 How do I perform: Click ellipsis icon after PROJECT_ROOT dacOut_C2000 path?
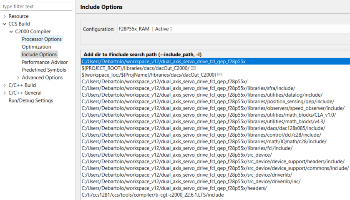pyautogui.click(x=193, y=68)
